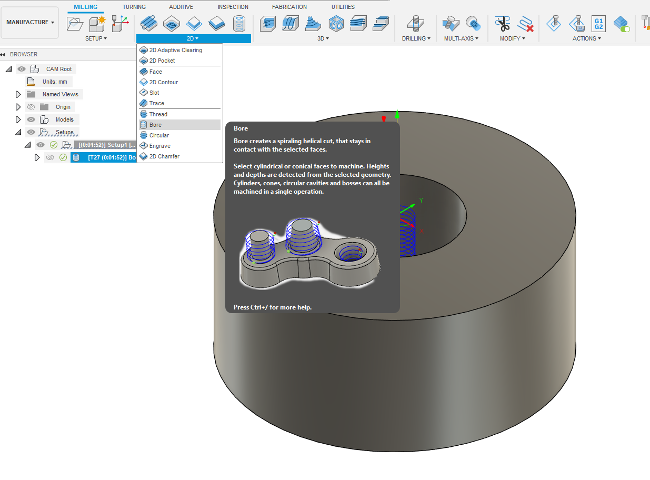650x480 pixels.
Task: Open the INSPECTION ribbon tab
Action: click(232, 7)
